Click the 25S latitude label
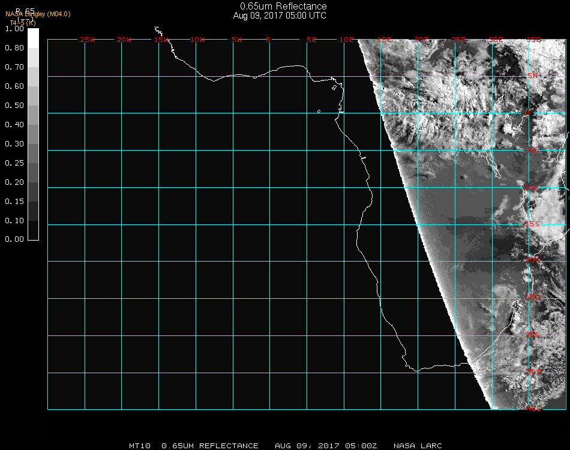The height and width of the screenshot is (450, 570). (533, 298)
